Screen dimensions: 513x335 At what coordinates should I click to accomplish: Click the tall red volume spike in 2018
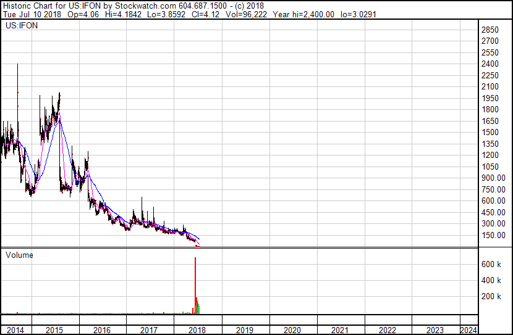[195, 278]
